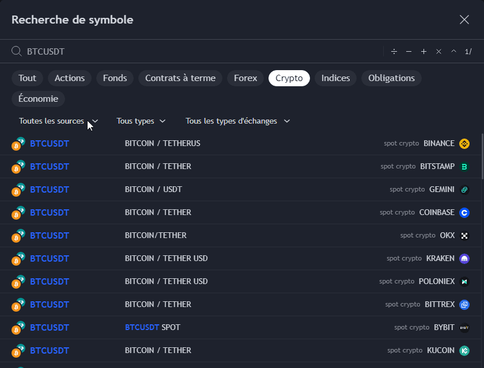
Task: Close the Recherche de symbole dialog
Action: [x=464, y=20]
